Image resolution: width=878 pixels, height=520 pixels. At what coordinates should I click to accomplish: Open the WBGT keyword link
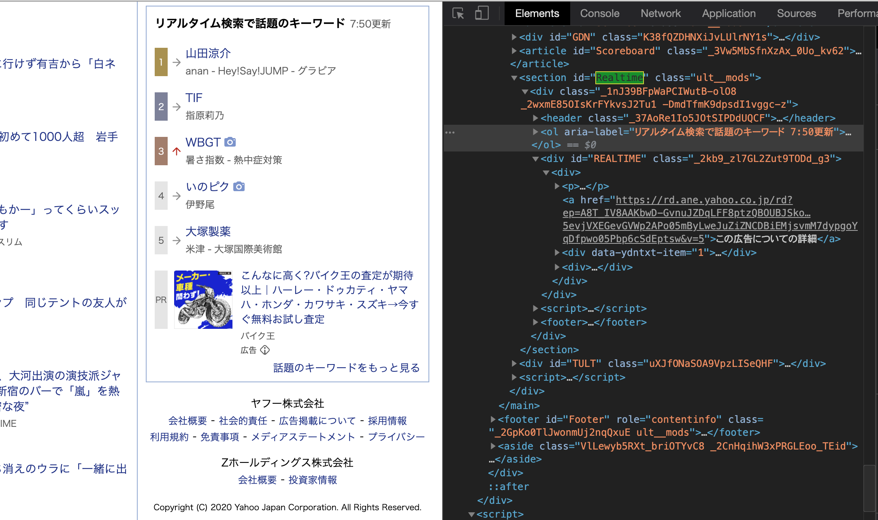tap(203, 142)
